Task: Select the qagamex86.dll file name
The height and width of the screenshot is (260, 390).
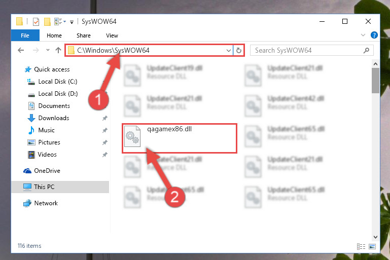Action: 169,129
